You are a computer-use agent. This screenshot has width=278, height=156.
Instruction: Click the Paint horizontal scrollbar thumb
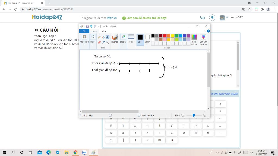(x=110, y=111)
